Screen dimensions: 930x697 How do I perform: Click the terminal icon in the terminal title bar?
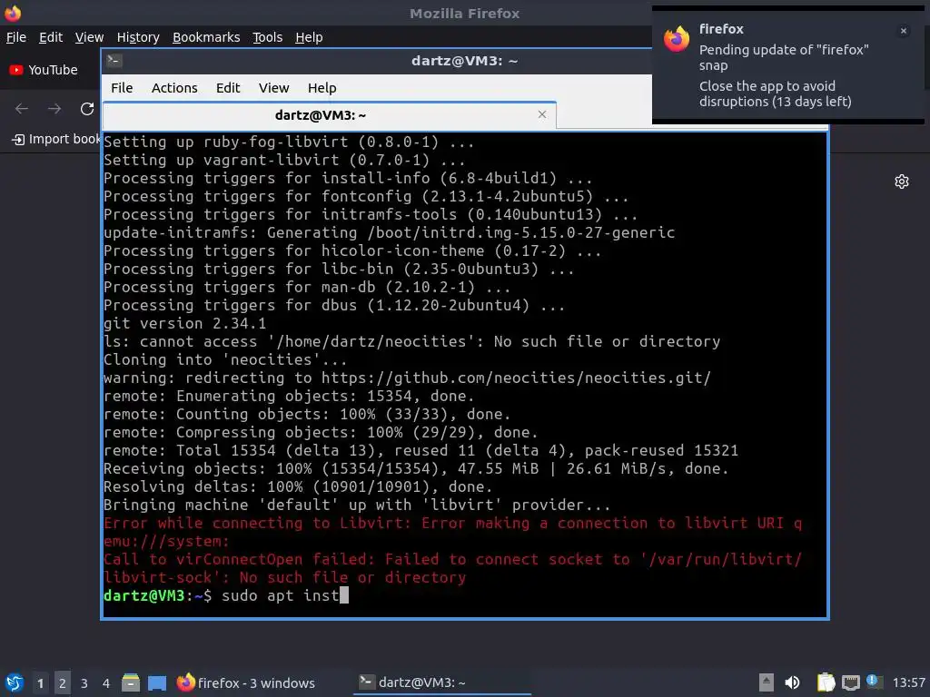click(x=114, y=61)
